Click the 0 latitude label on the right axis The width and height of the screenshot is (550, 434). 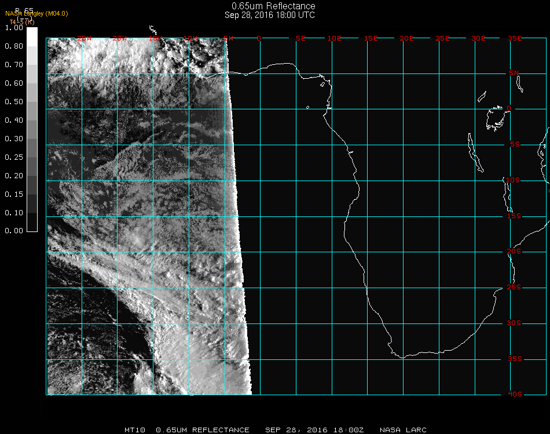coord(509,108)
